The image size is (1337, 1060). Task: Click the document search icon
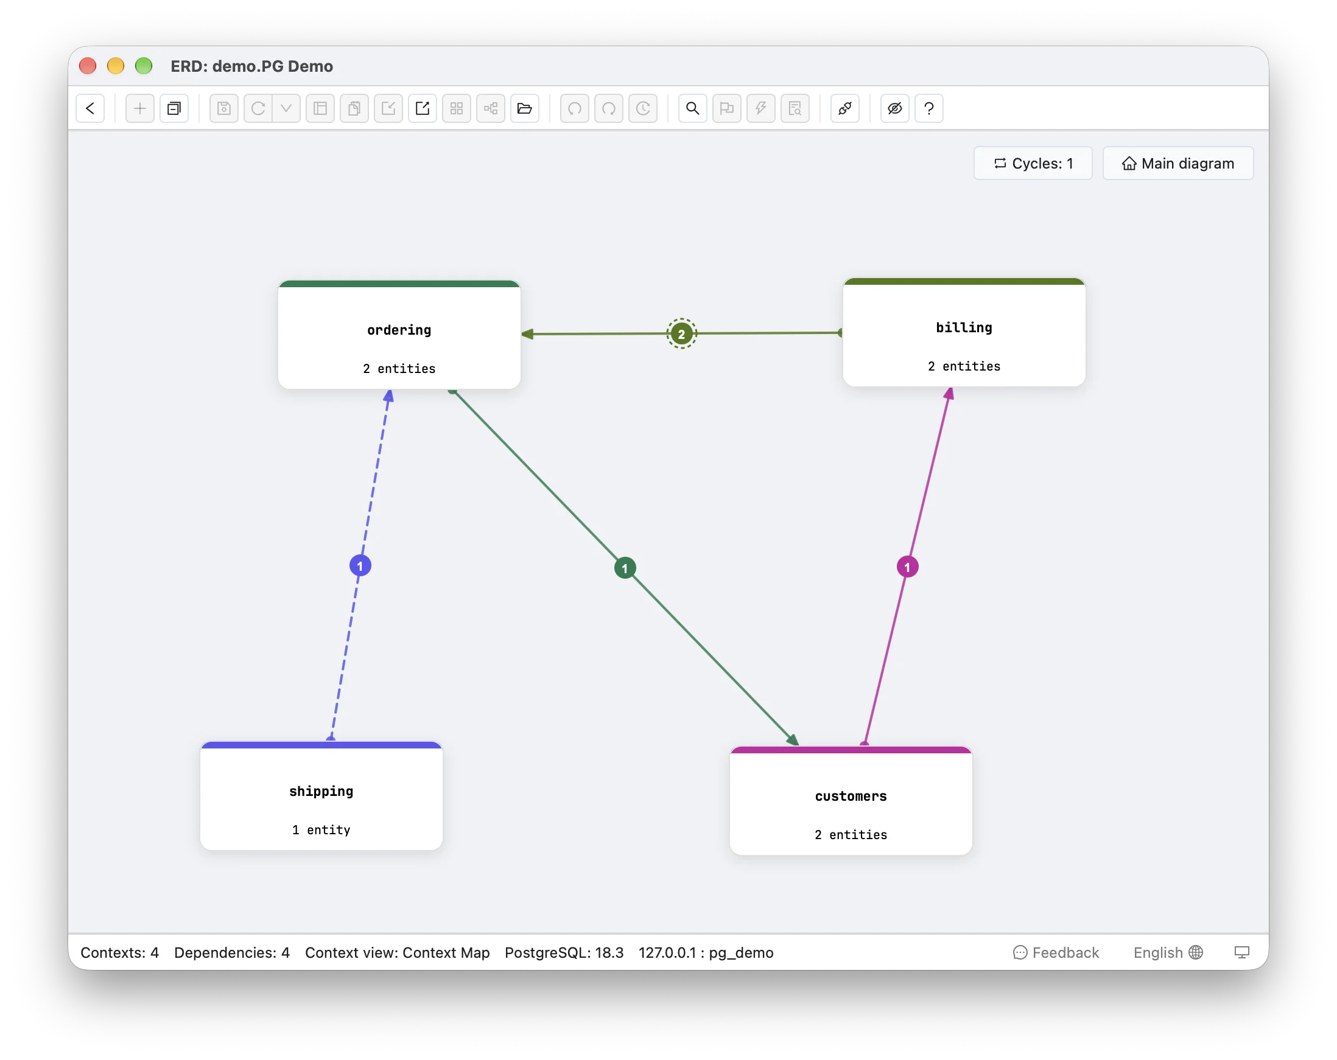795,108
